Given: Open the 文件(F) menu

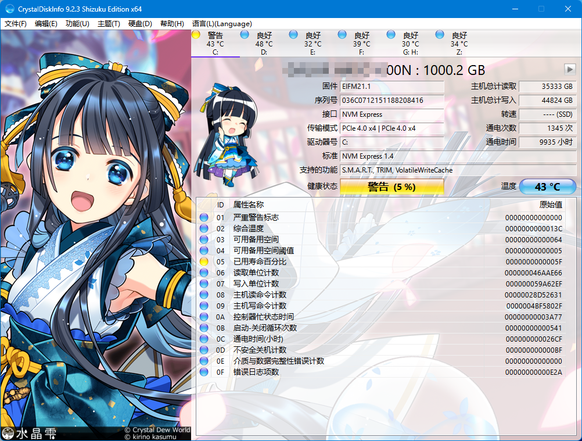Looking at the screenshot, I should (16, 24).
